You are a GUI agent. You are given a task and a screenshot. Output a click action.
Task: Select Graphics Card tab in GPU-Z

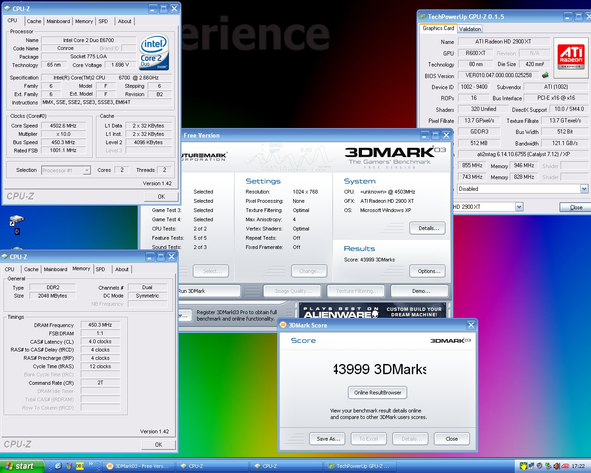[438, 28]
